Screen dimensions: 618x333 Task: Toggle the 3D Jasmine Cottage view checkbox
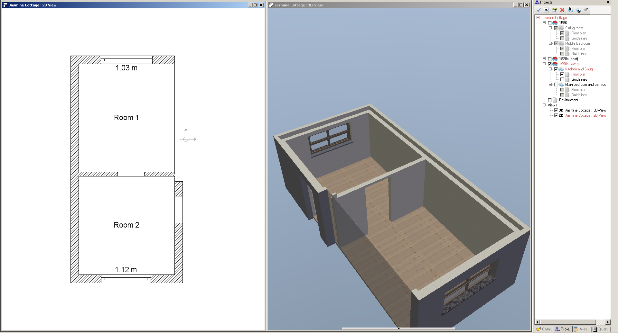(556, 110)
